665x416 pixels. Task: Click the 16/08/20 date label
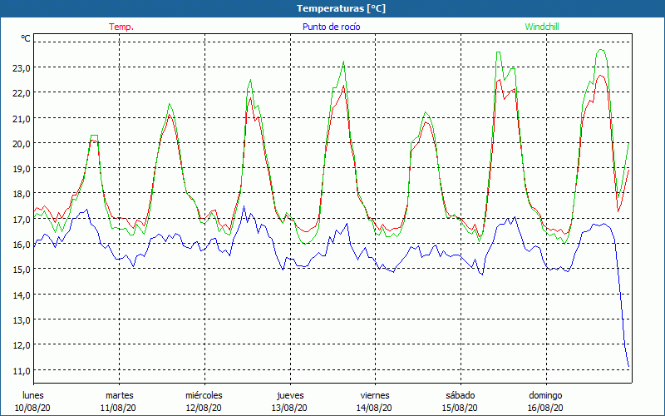pyautogui.click(x=545, y=408)
